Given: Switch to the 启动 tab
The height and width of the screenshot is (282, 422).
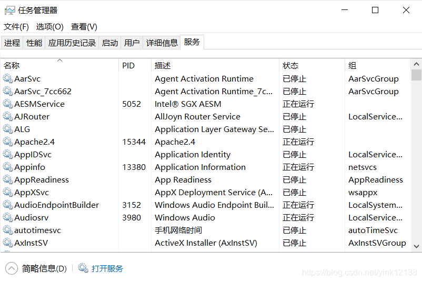Looking at the screenshot, I should pos(110,43).
